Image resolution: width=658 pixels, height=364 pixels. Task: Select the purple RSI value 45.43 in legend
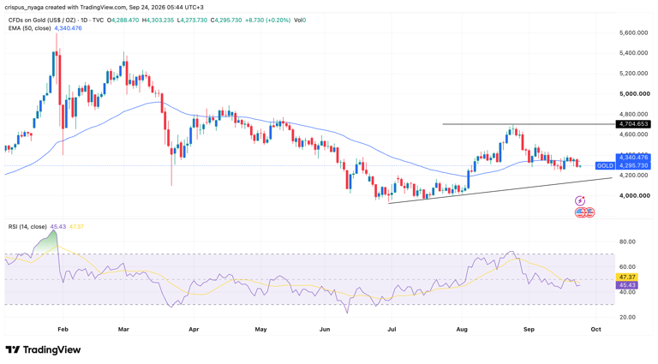click(x=58, y=226)
